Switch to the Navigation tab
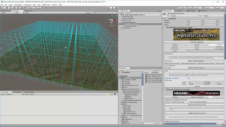 (191, 11)
